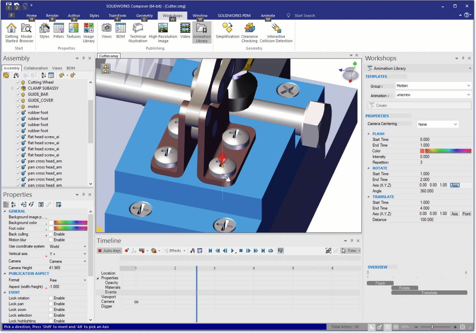Open Interactive Collision Detection

point(276,33)
